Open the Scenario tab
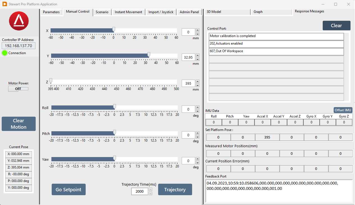The width and height of the screenshot is (355, 205). 102,12
